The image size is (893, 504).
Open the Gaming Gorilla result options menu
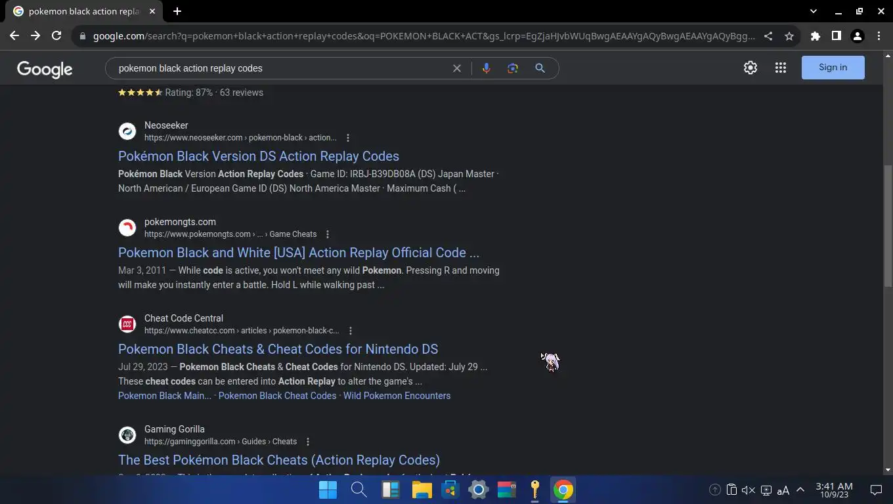point(308,442)
